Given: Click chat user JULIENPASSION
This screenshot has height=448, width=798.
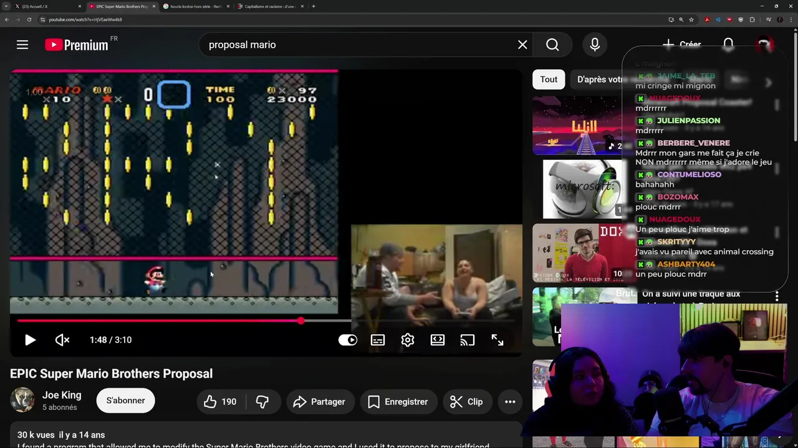Looking at the screenshot, I should pos(688,120).
